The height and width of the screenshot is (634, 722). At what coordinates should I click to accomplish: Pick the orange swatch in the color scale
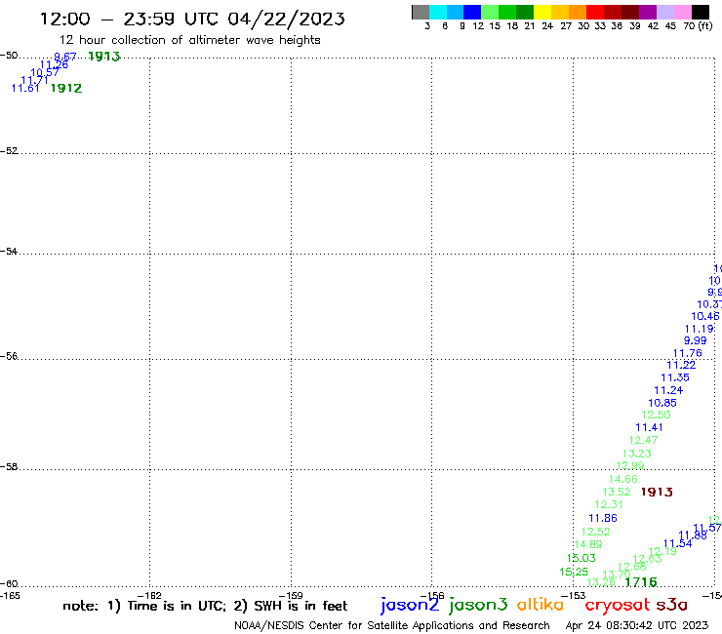pos(578,12)
